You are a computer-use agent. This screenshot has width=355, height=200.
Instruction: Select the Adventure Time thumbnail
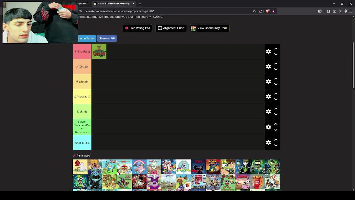110,167
